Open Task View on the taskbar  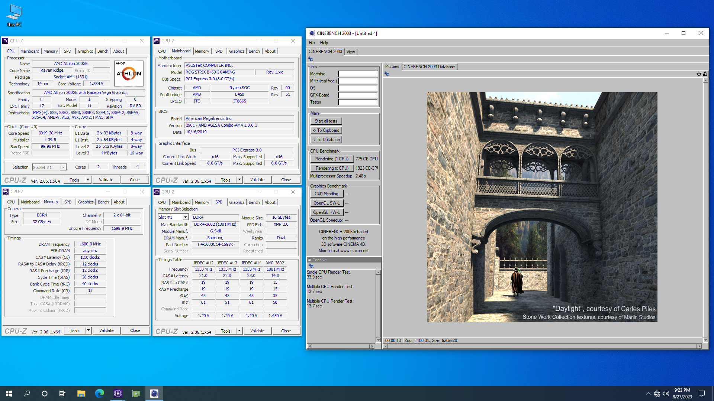pyautogui.click(x=62, y=394)
